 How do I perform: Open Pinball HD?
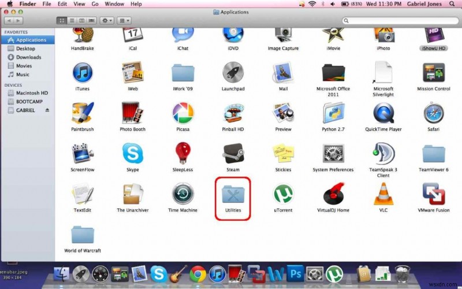click(233, 113)
